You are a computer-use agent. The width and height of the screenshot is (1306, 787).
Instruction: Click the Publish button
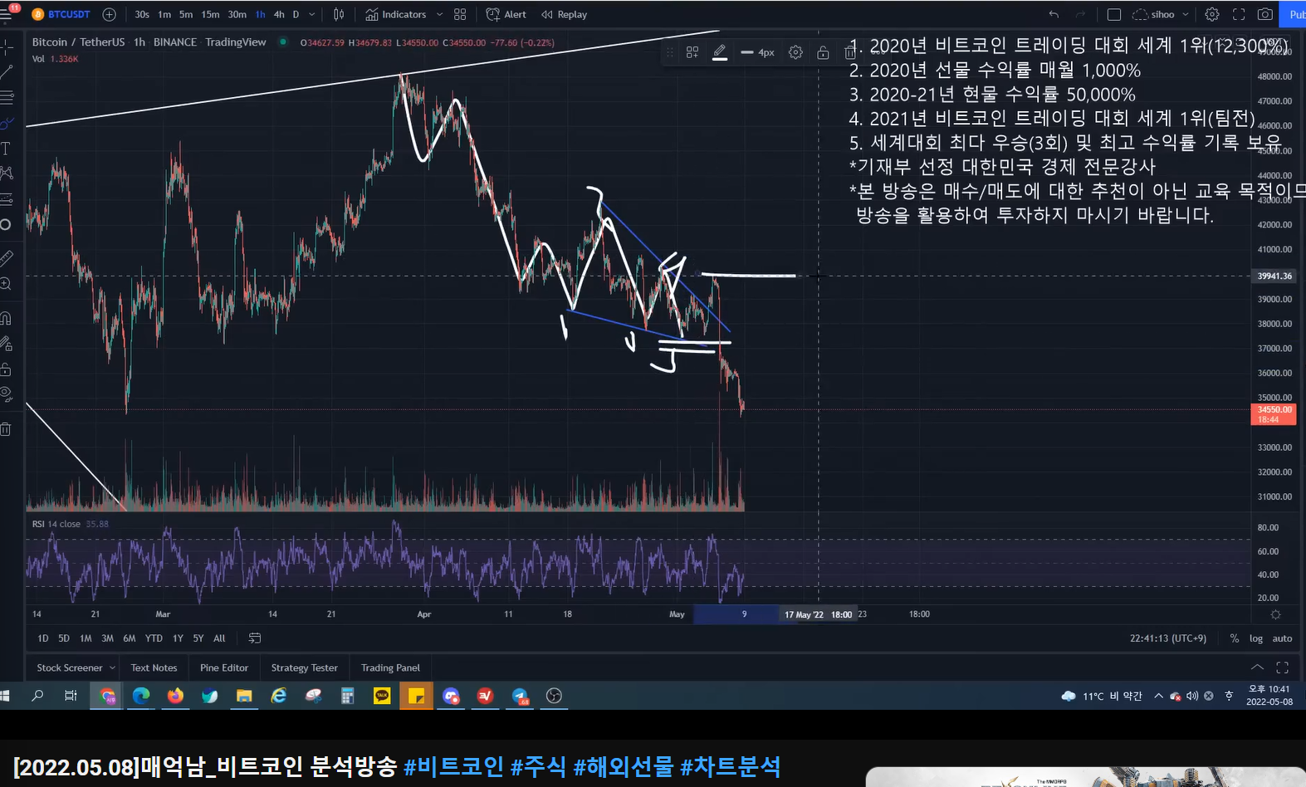[1295, 14]
